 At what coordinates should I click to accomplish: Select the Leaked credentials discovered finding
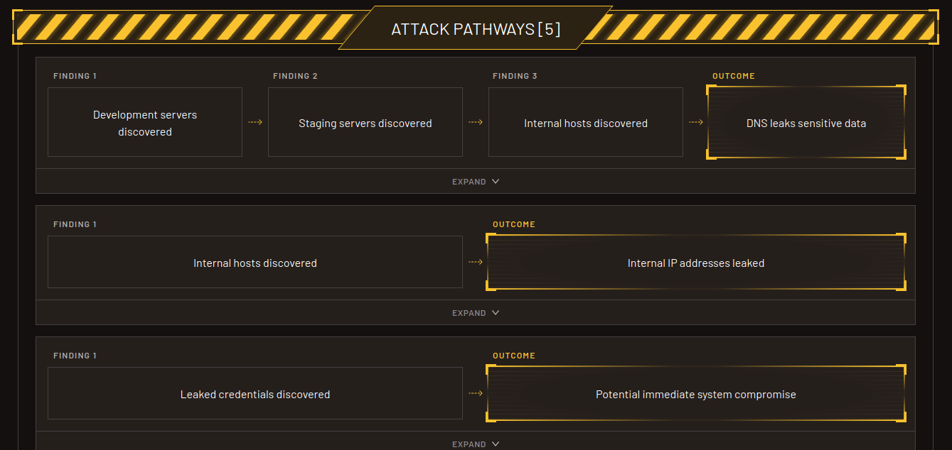255,393
